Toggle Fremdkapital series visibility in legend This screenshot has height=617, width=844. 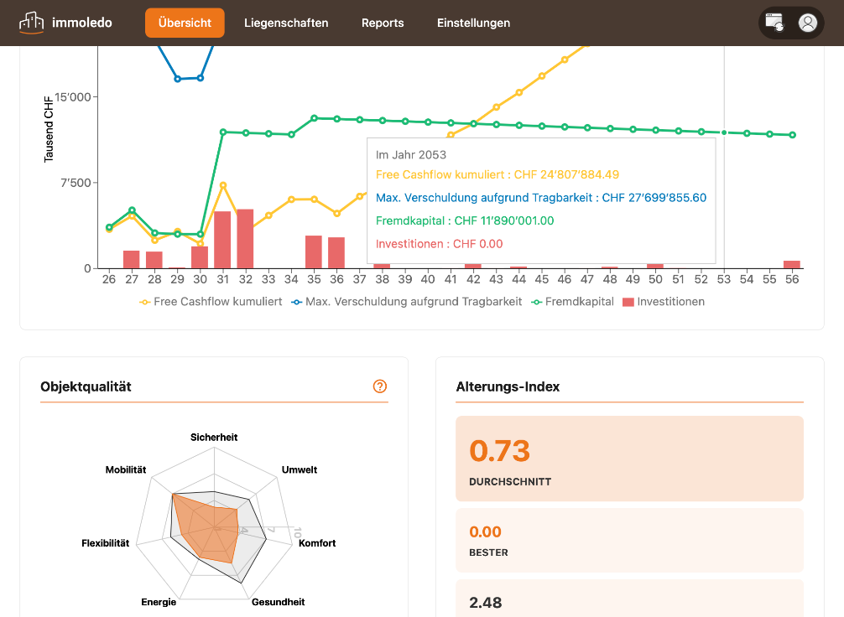point(573,302)
